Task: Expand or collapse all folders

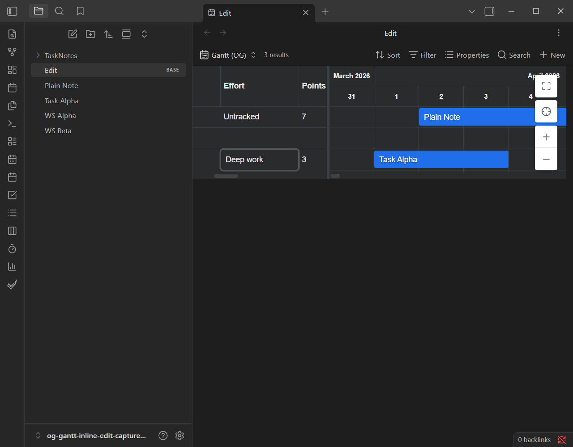Action: coord(144,34)
